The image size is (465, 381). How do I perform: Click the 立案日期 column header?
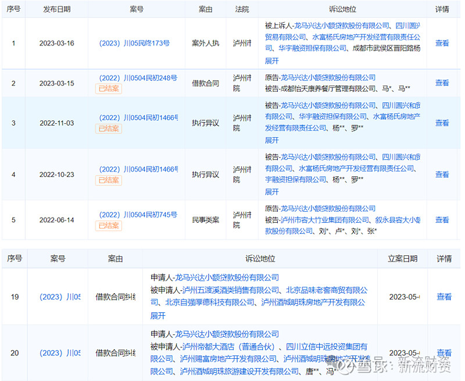point(402,258)
